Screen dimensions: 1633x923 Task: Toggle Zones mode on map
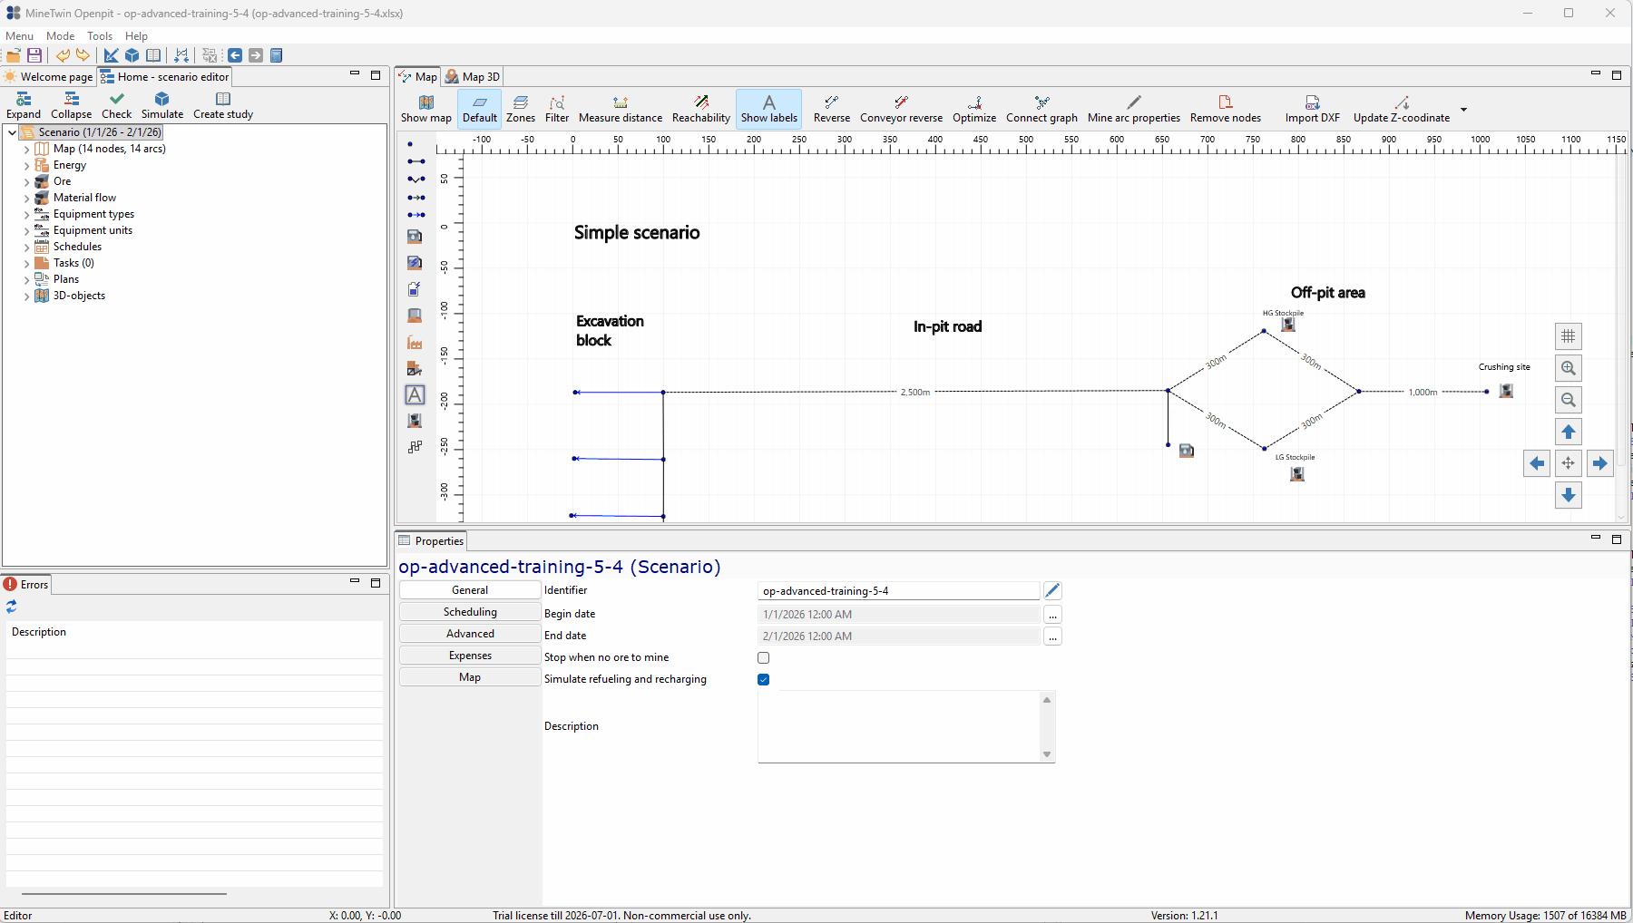[x=521, y=109]
